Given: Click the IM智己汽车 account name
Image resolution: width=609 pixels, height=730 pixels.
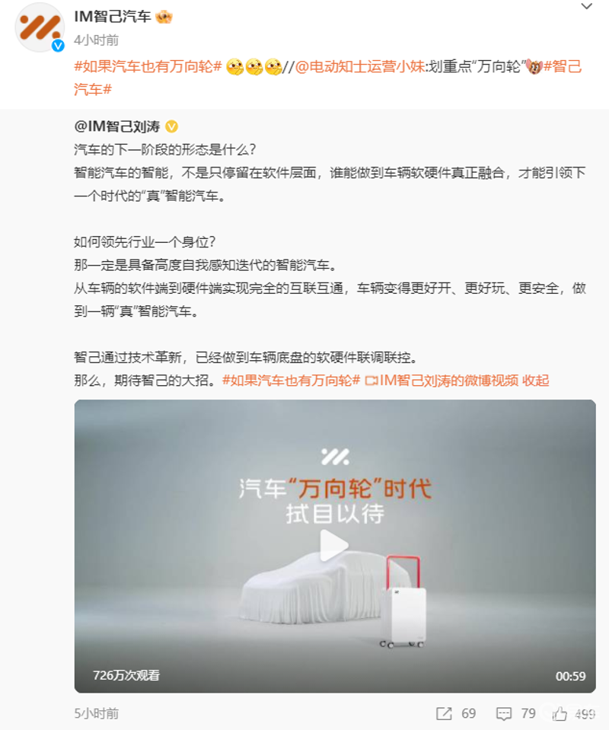Looking at the screenshot, I should [113, 17].
